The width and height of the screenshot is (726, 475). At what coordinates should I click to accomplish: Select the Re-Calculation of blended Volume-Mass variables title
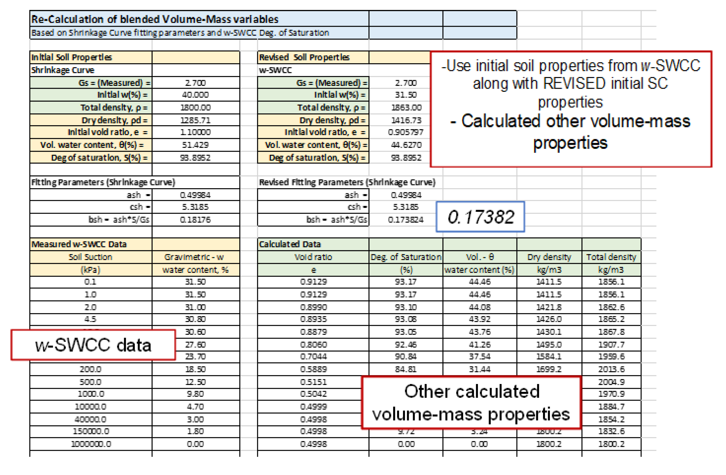[x=155, y=19]
